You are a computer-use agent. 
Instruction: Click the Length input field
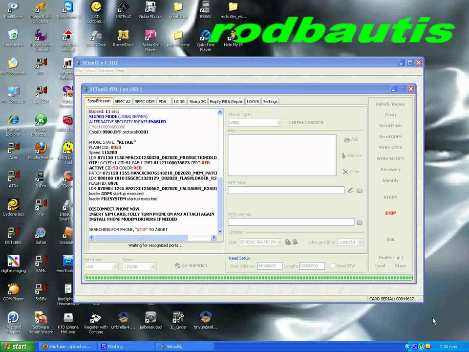[312, 266]
